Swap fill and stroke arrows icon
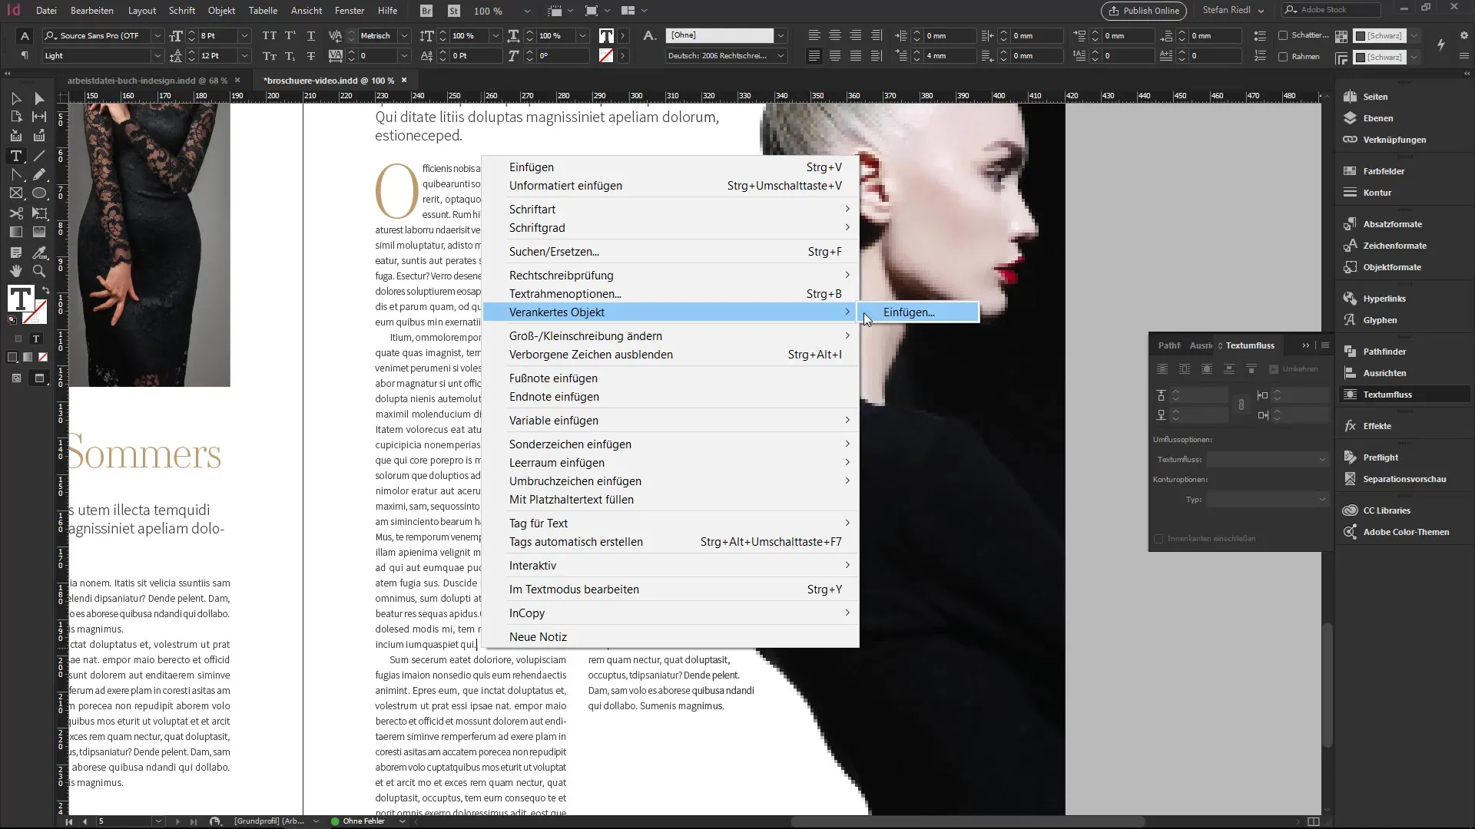Screen dimensions: 1475x829 pos(45,290)
